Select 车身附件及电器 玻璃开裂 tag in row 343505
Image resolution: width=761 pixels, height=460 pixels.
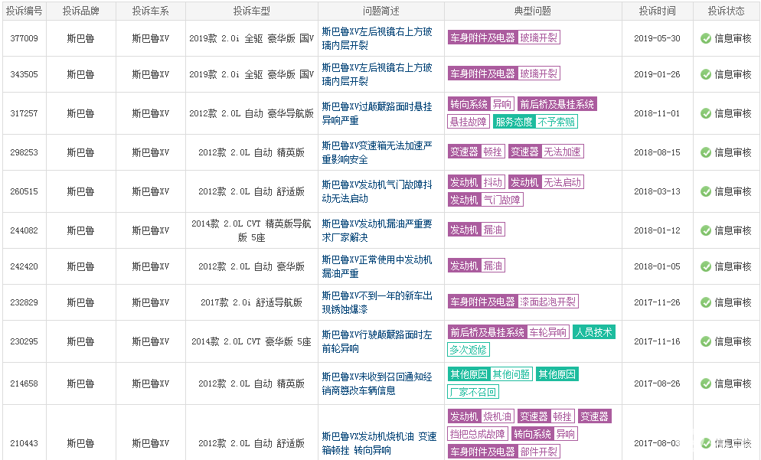(504, 73)
